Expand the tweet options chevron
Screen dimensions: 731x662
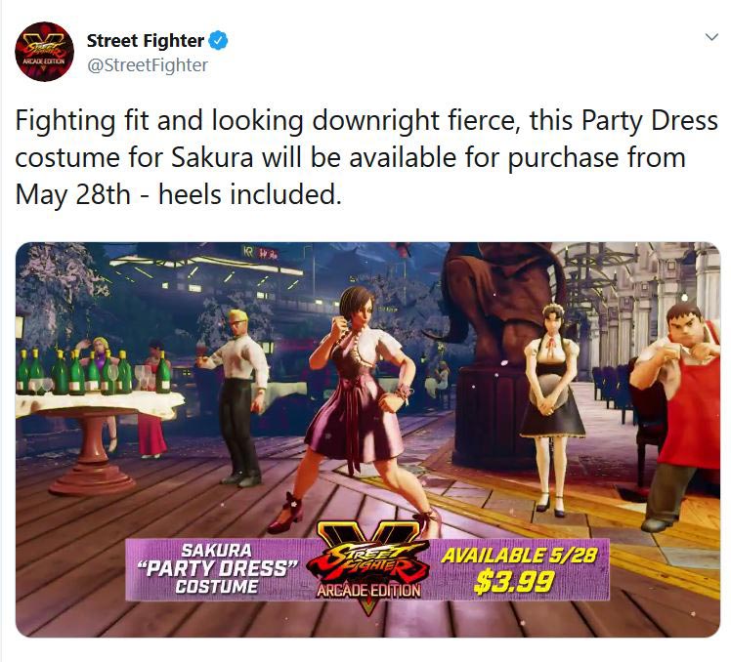[710, 37]
